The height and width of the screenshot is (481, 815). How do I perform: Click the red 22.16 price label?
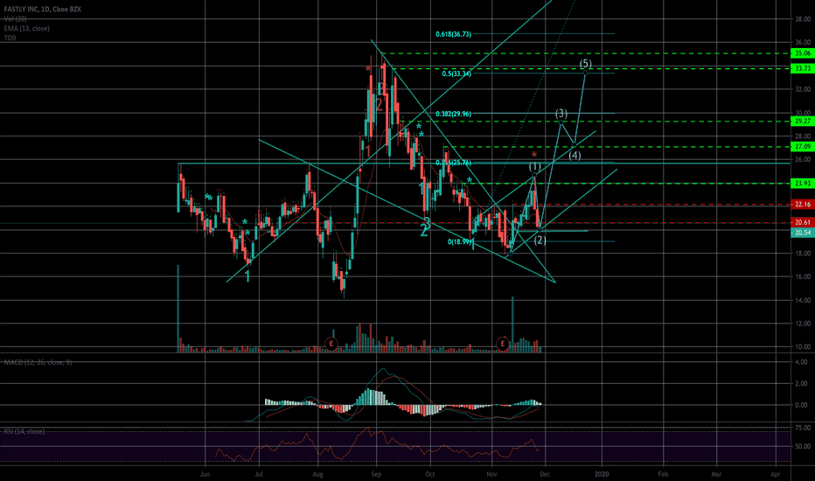[803, 204]
